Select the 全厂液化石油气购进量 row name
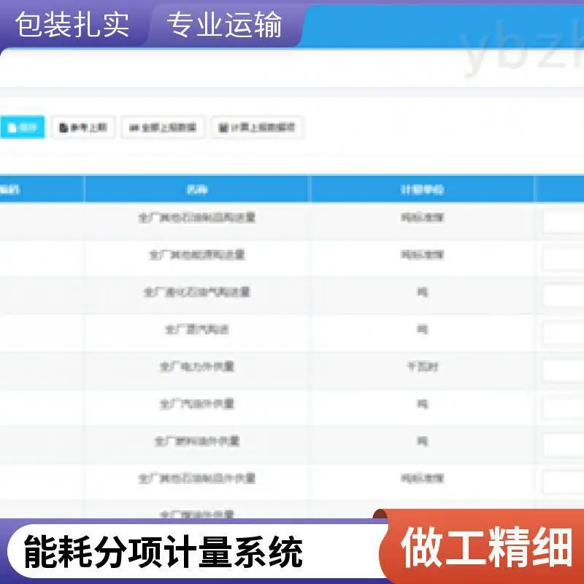584x584 pixels. [196, 292]
